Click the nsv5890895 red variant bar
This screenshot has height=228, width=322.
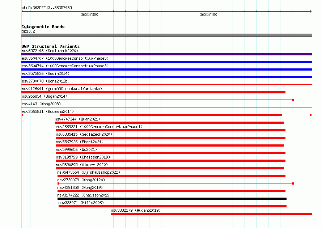[170, 168]
